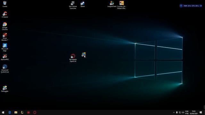
Task: Select the Counter-Strike Global Offensive shortcut
Action: 122,5
